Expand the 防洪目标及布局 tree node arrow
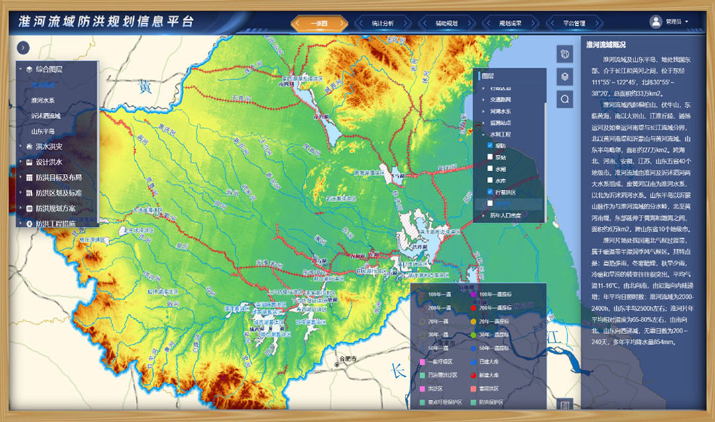 pyautogui.click(x=21, y=177)
